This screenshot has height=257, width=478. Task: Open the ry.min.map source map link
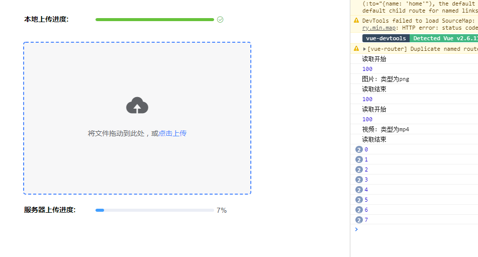coord(379,28)
